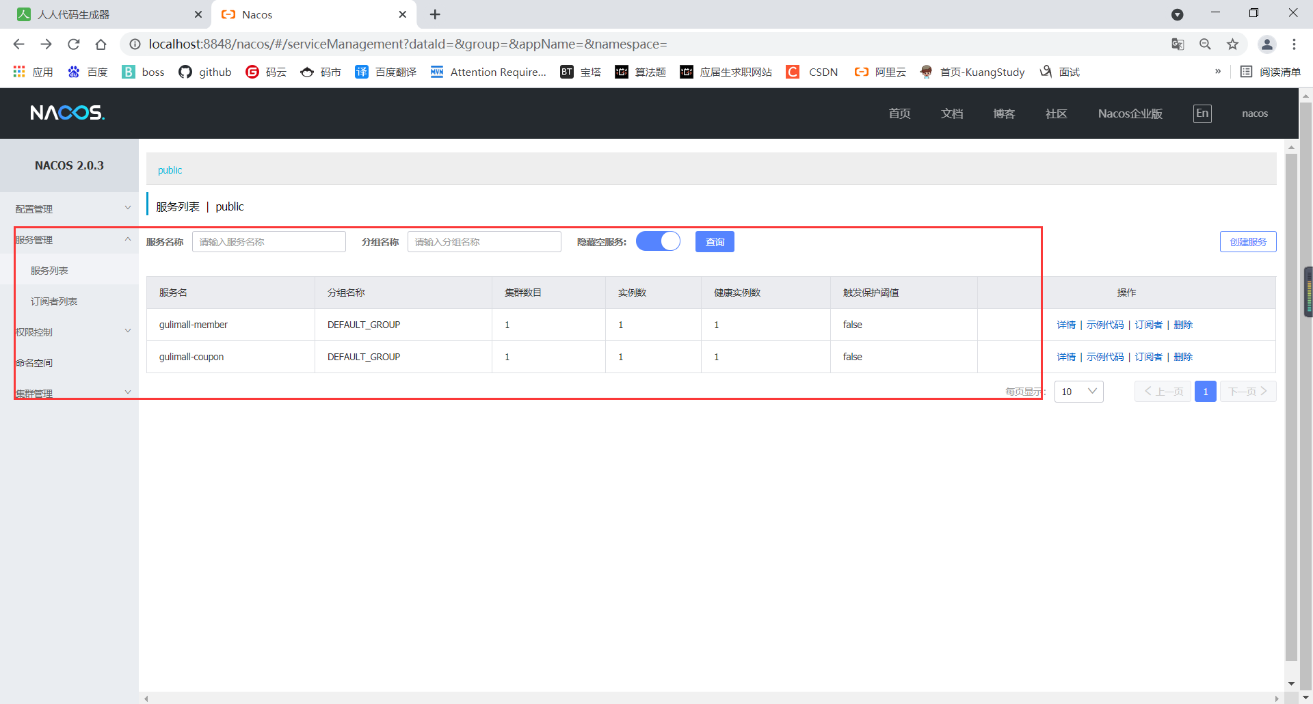Open the 面试 bookmark
Screen dimensions: 1313x704
click(x=1059, y=72)
